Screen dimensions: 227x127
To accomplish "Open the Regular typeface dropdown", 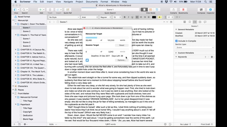I will coord(106,17).
